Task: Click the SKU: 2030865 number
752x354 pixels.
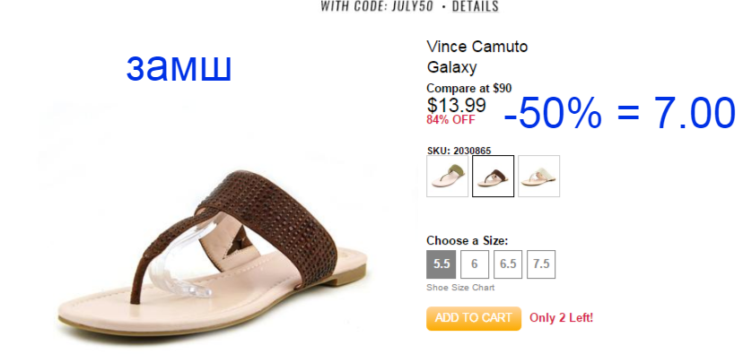Action: (459, 151)
